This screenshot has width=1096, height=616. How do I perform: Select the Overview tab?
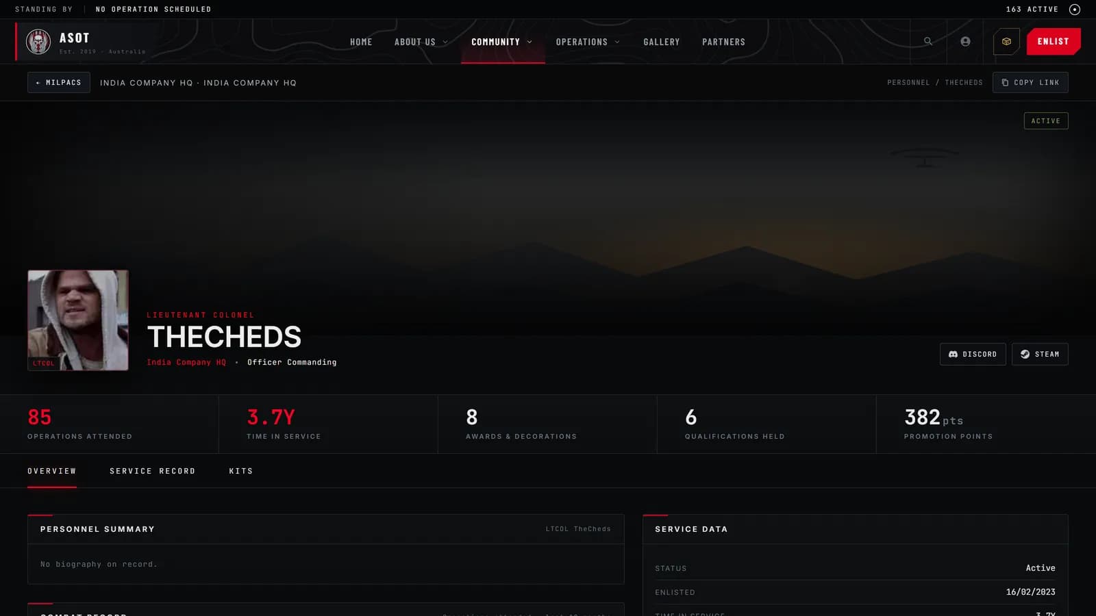(52, 471)
